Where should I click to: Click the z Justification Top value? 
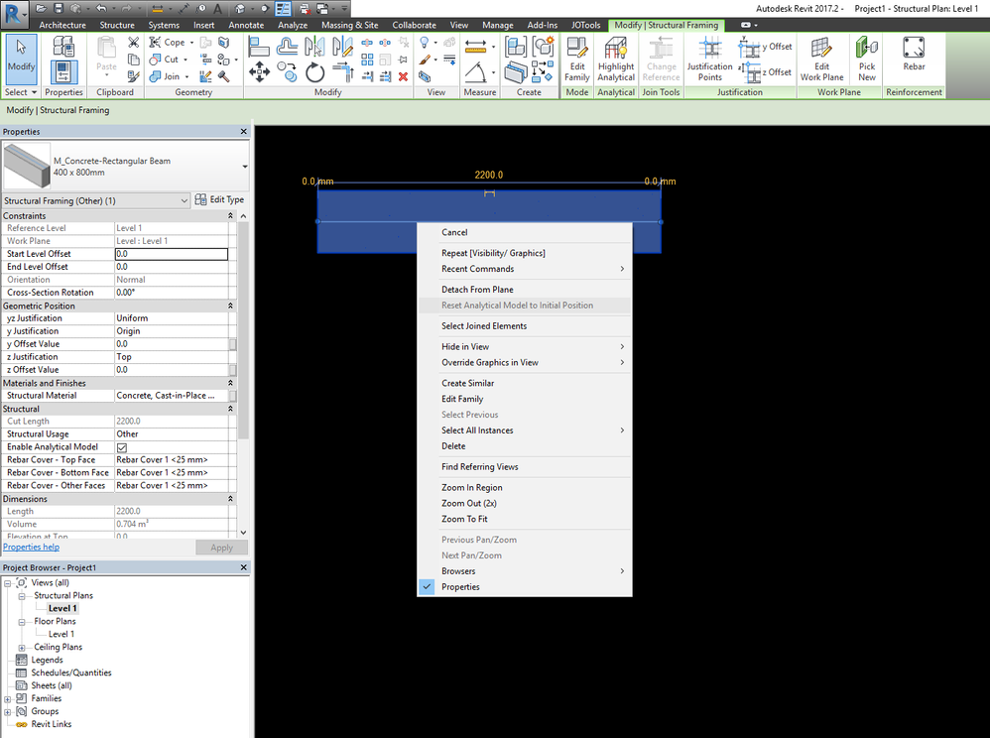coord(171,357)
